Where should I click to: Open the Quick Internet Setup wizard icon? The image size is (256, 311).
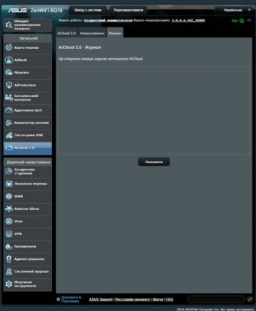pyautogui.click(x=9, y=25)
